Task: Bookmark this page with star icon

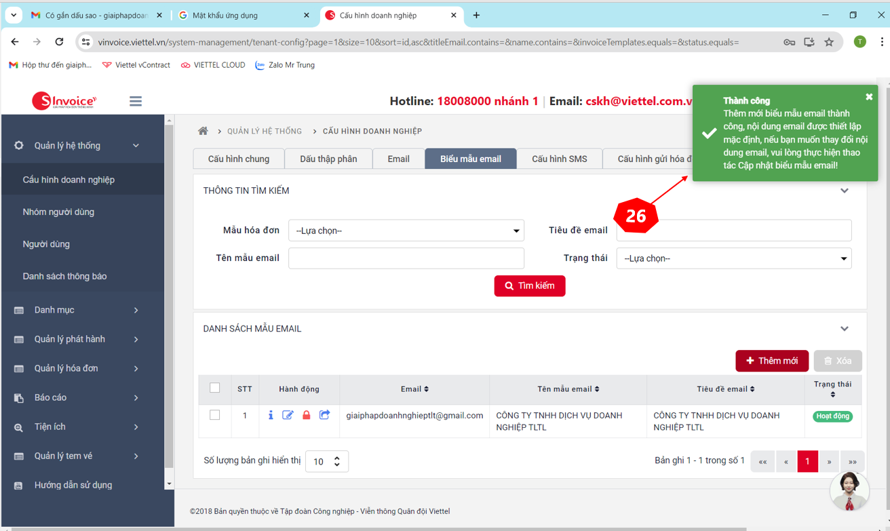Action: (829, 42)
